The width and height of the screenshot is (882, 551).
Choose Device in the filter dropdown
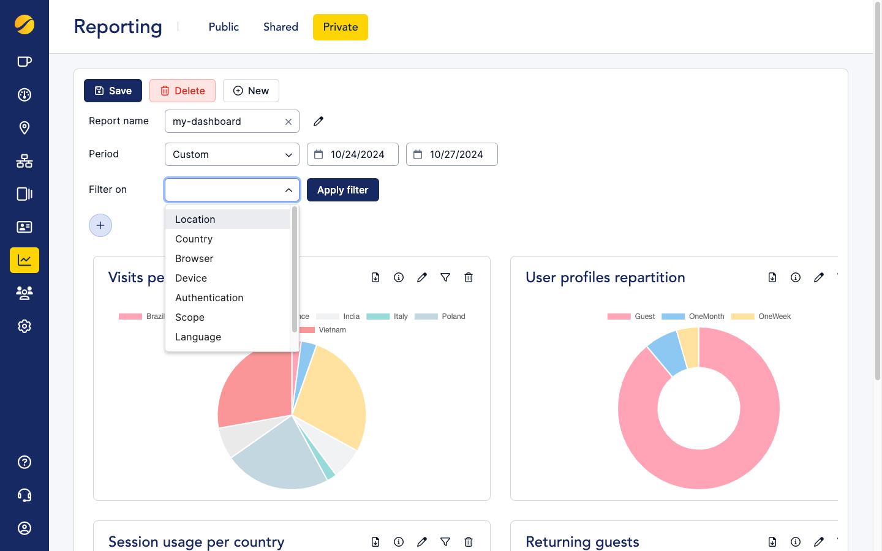[190, 278]
